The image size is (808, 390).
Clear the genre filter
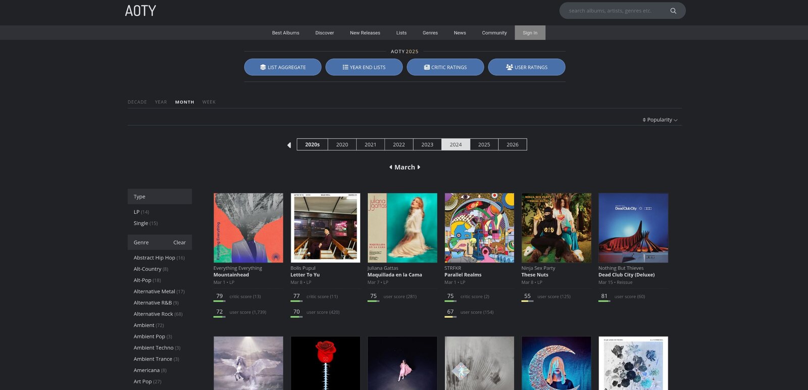179,242
